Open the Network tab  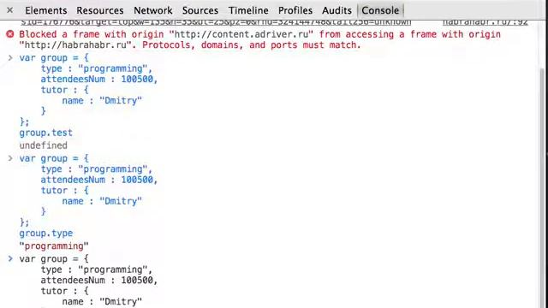153,10
